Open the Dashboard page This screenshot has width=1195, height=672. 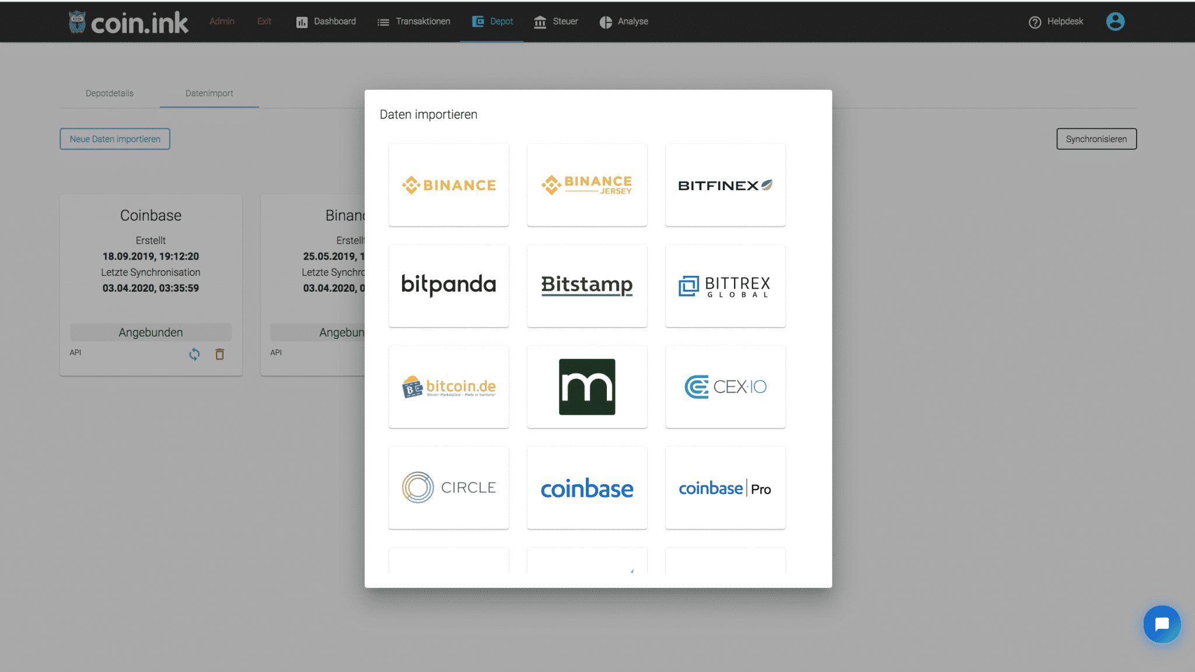point(326,22)
